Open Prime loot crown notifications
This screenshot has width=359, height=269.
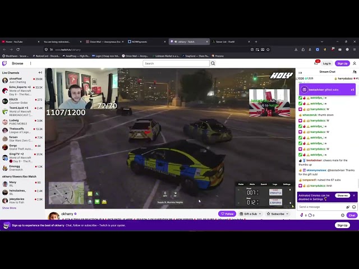316,63
